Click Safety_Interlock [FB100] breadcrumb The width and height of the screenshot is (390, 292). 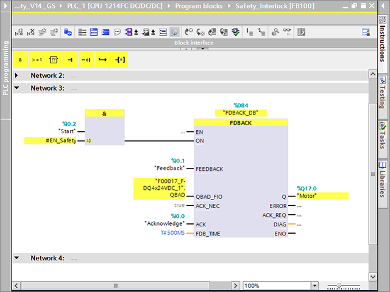click(275, 6)
